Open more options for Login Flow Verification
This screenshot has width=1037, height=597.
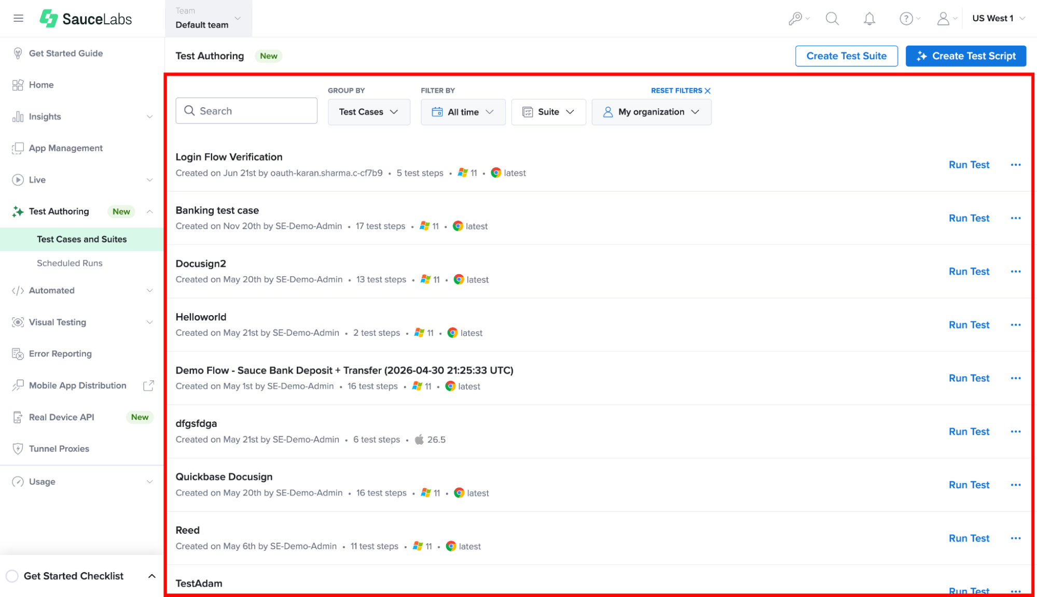[1016, 165]
